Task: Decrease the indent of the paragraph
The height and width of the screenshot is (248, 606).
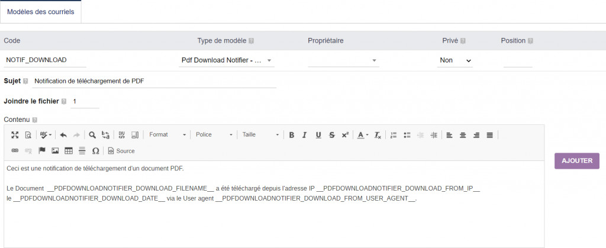Action: tap(421, 135)
